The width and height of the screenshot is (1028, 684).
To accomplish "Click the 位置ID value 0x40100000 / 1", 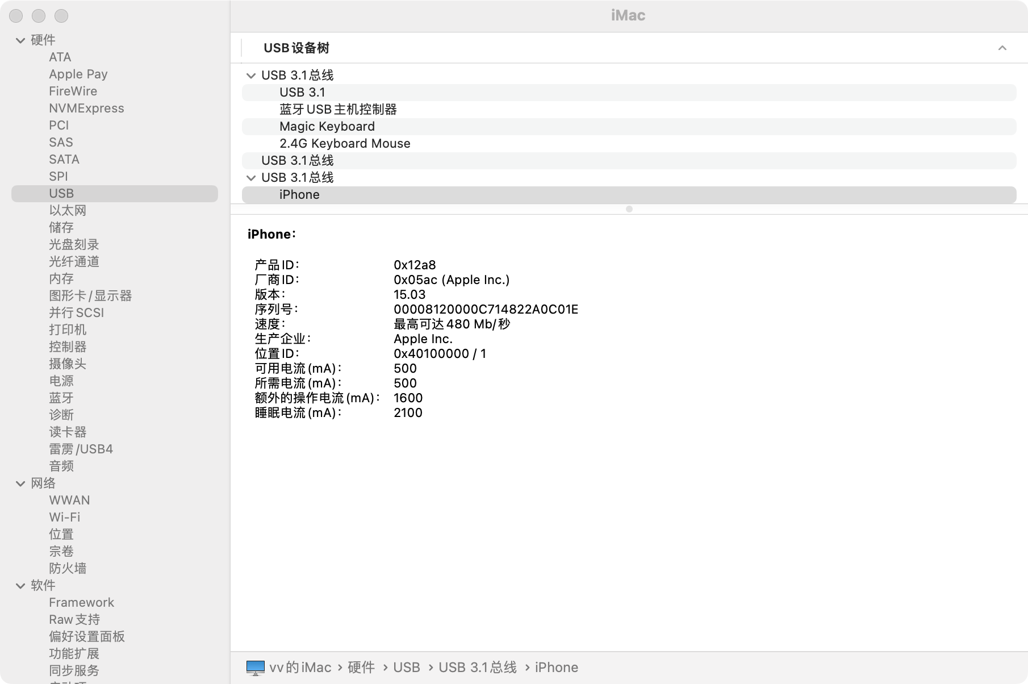I will (440, 354).
